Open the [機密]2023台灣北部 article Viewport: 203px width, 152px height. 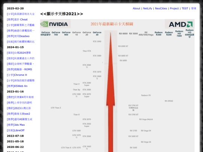pos(19,108)
